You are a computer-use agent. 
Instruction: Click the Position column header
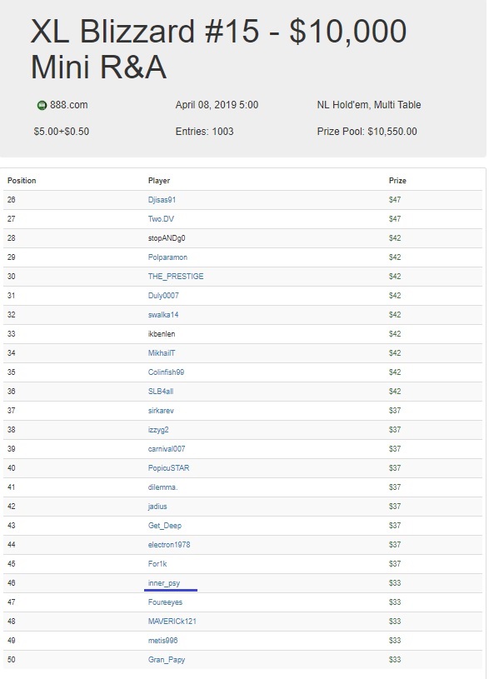(22, 181)
